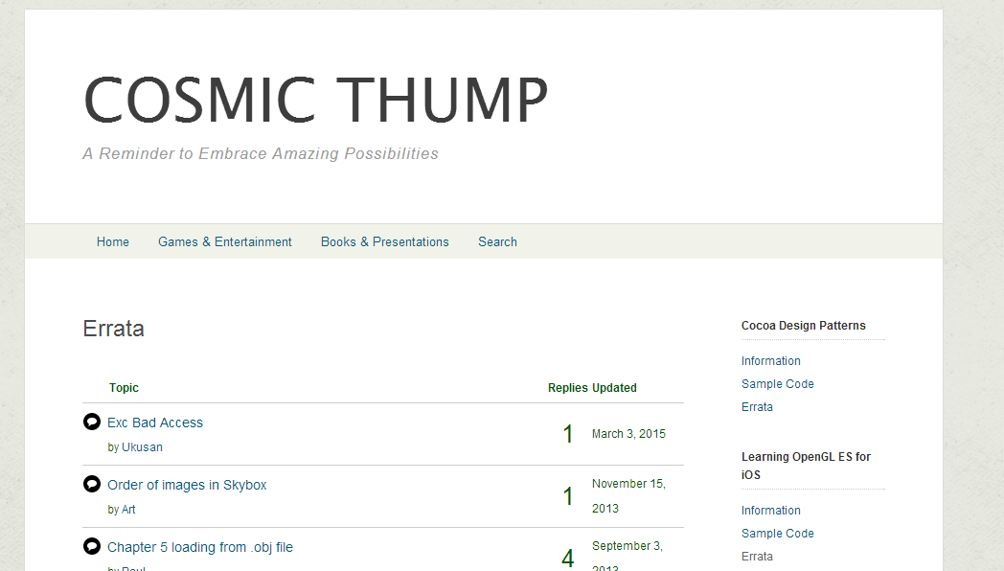Click the reply count for Exc Bad Access
The width and height of the screenshot is (1004, 571).
point(568,434)
